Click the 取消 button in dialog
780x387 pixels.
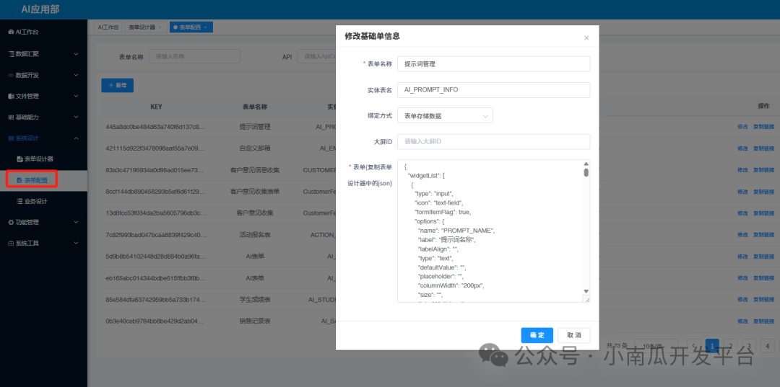pyautogui.click(x=574, y=335)
